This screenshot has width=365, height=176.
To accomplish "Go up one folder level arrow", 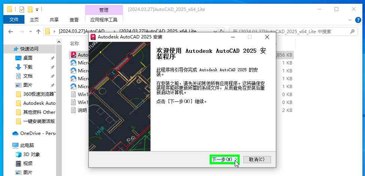I will pyautogui.click(x=38, y=32).
